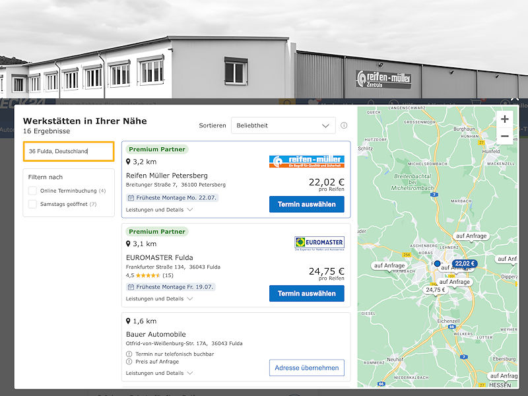The width and height of the screenshot is (528, 396).
Task: Click the Reifen Müller logo in listing
Action: tap(307, 161)
